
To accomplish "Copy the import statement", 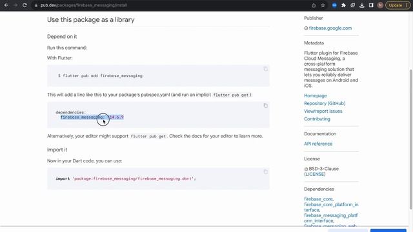I will coord(265,172).
